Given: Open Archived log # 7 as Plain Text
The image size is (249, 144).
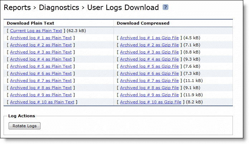Looking at the screenshot, I should tap(41, 81).
